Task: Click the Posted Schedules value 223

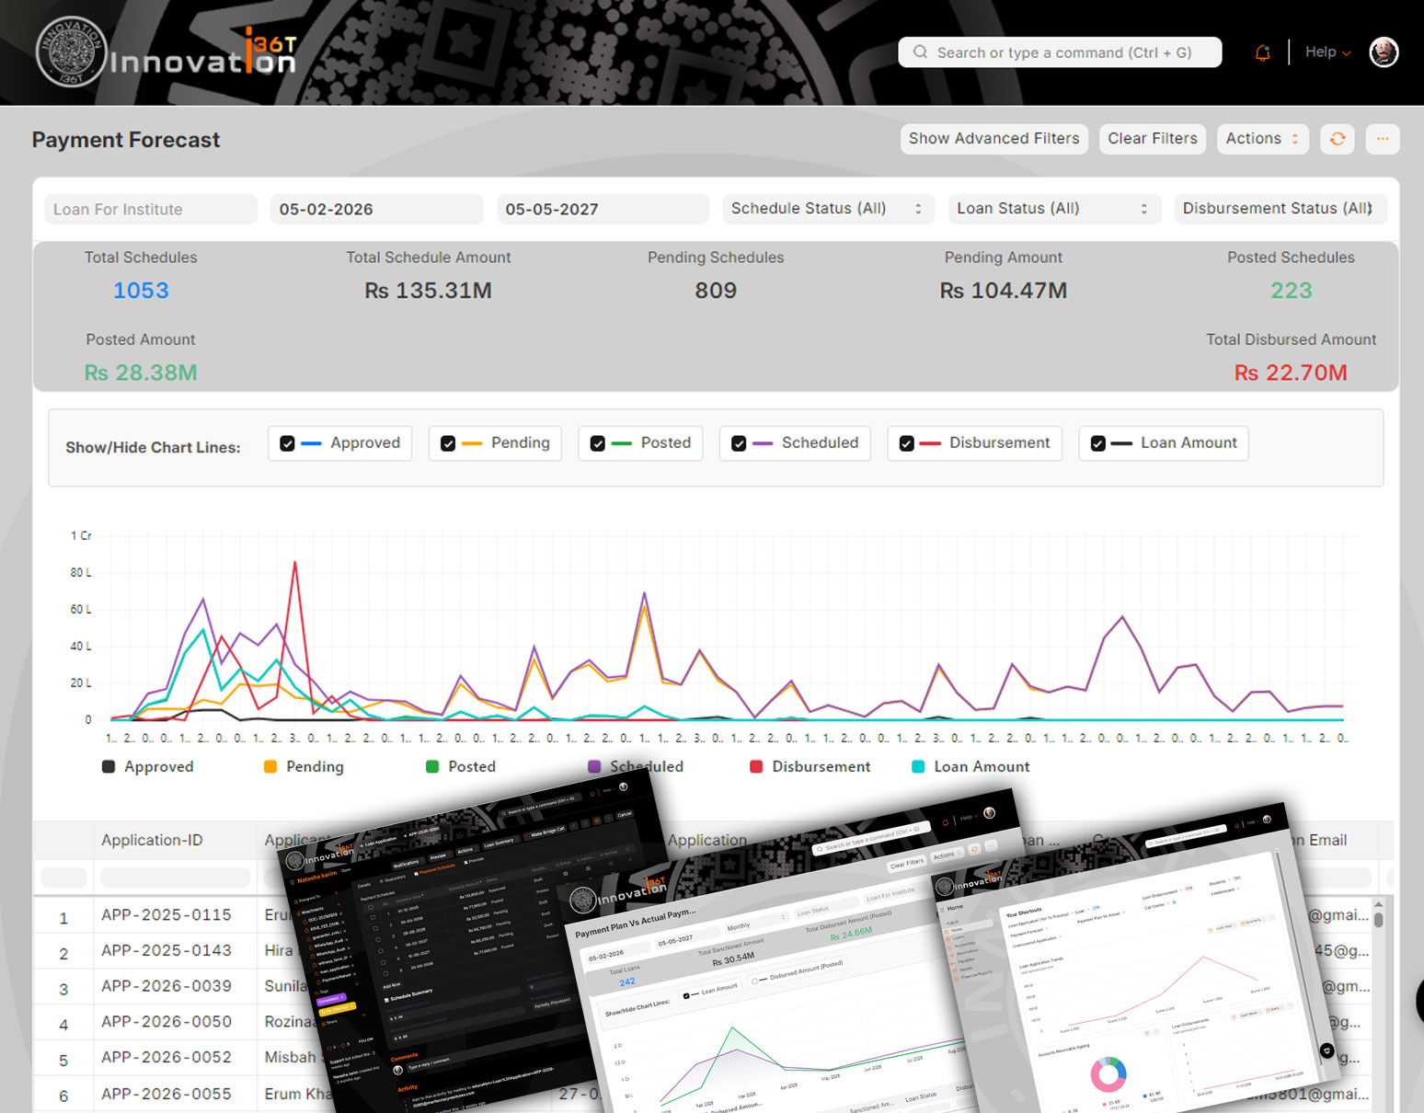Action: click(x=1292, y=291)
